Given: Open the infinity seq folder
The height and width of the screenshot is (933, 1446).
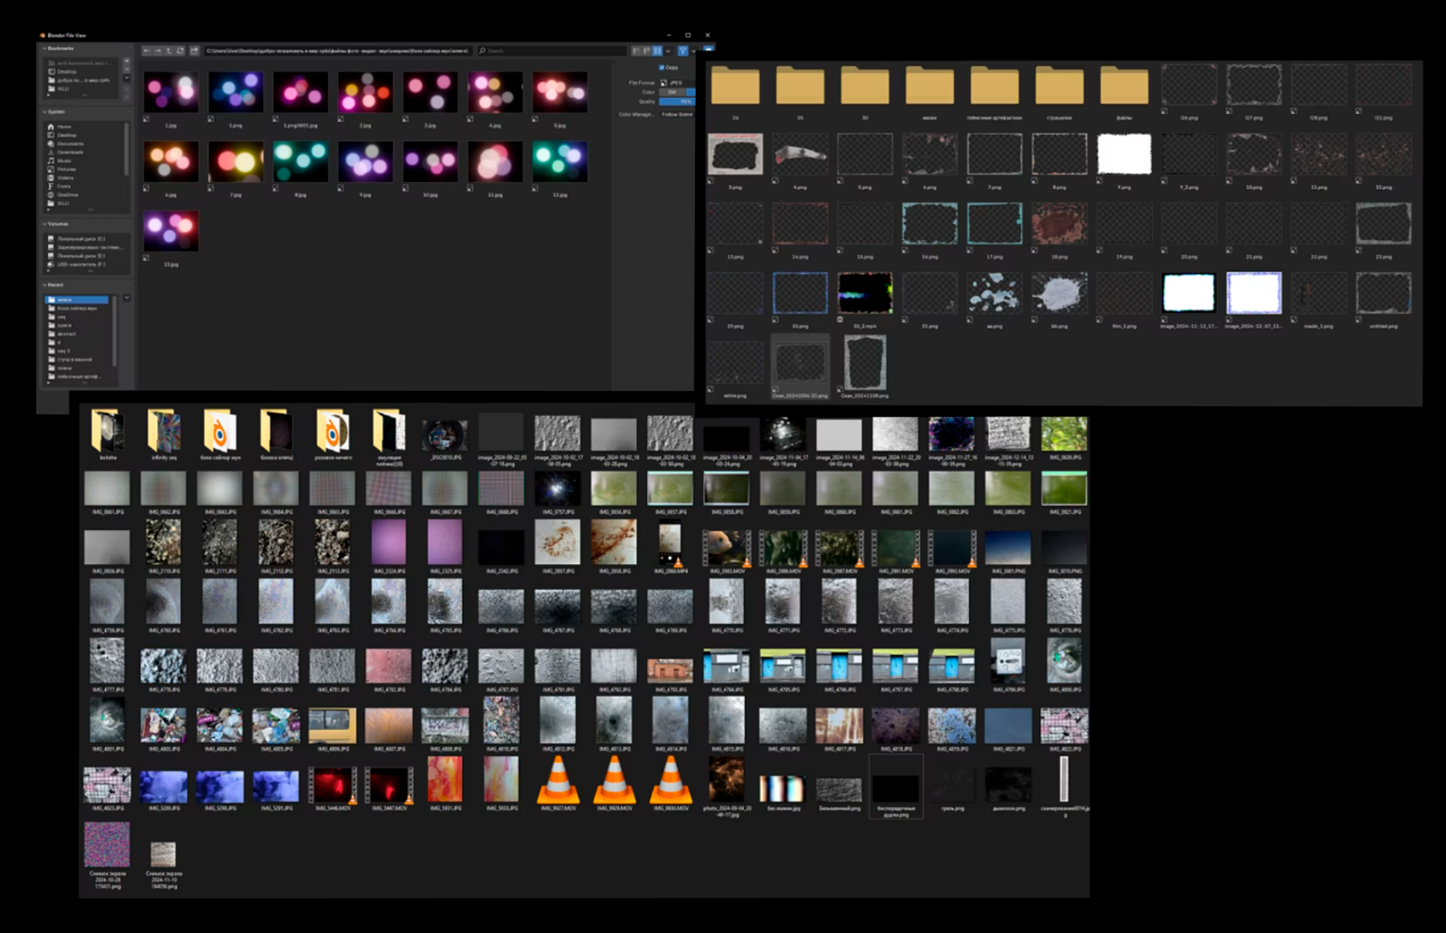Looking at the screenshot, I should click(x=163, y=432).
